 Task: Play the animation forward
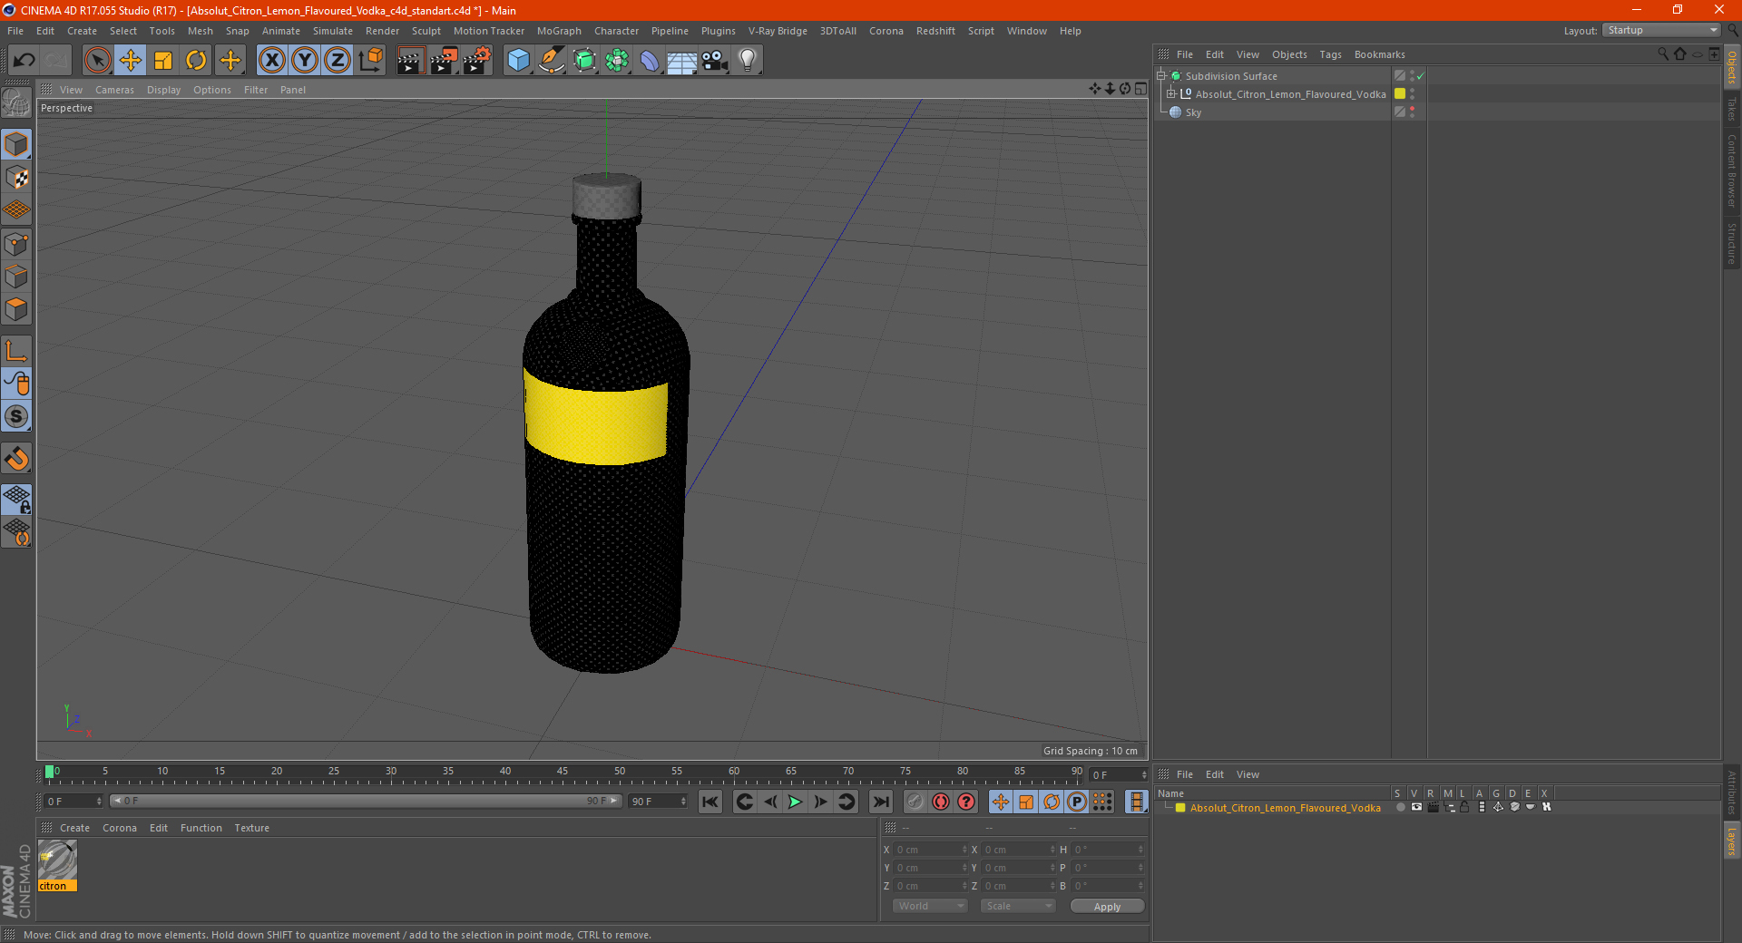pos(795,802)
